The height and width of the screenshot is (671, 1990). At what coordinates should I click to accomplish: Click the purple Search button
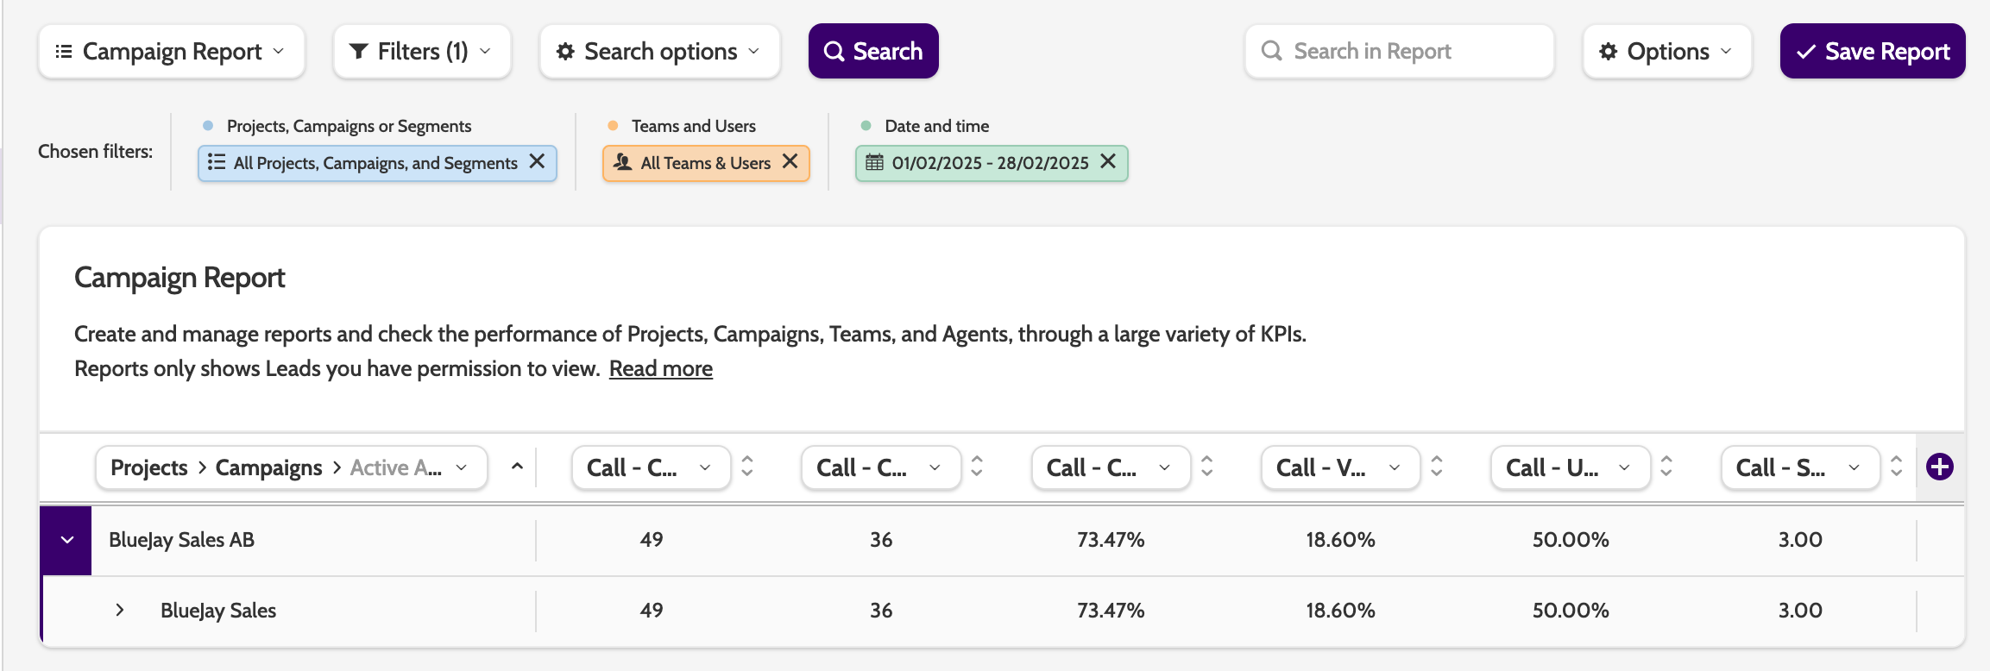coord(872,52)
